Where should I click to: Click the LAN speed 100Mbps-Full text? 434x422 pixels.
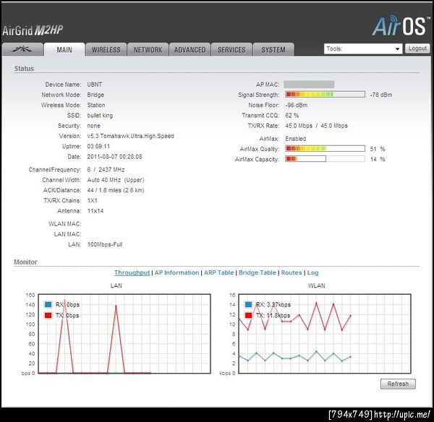[x=105, y=244]
